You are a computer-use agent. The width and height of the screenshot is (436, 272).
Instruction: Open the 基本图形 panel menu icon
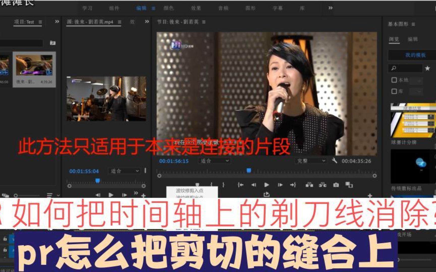(413, 24)
